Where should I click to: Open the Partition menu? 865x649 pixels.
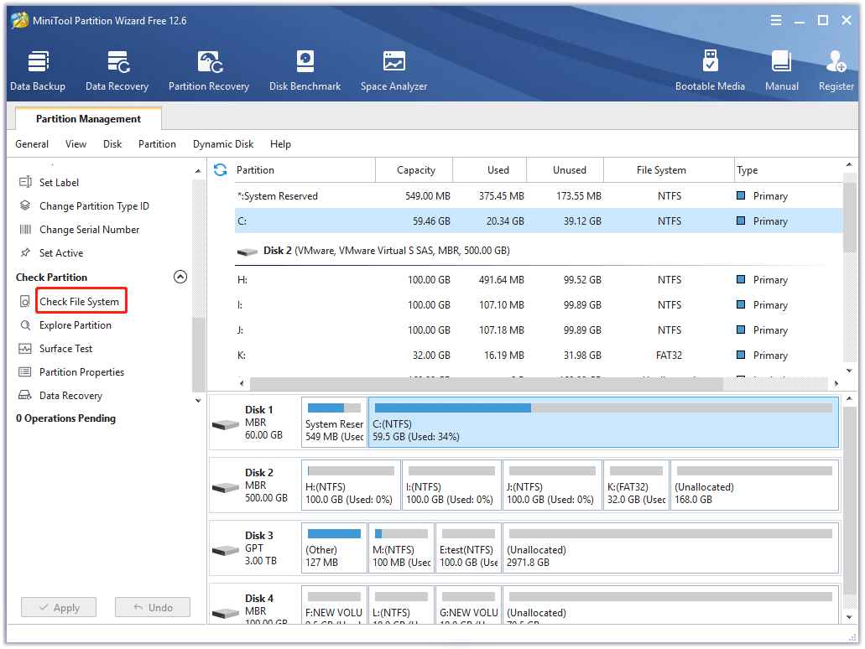pos(157,144)
